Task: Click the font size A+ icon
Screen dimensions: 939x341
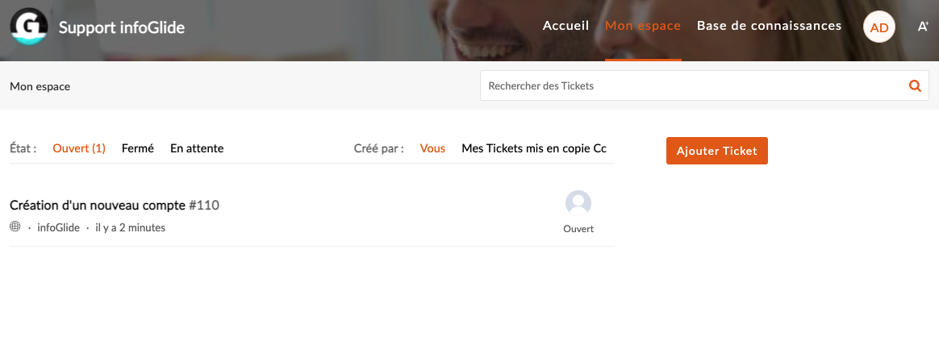Action: [x=924, y=27]
